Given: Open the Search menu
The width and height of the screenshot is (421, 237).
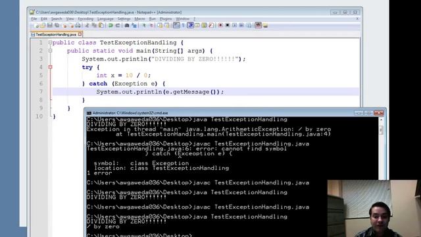Looking at the screenshot, I should (57, 19).
